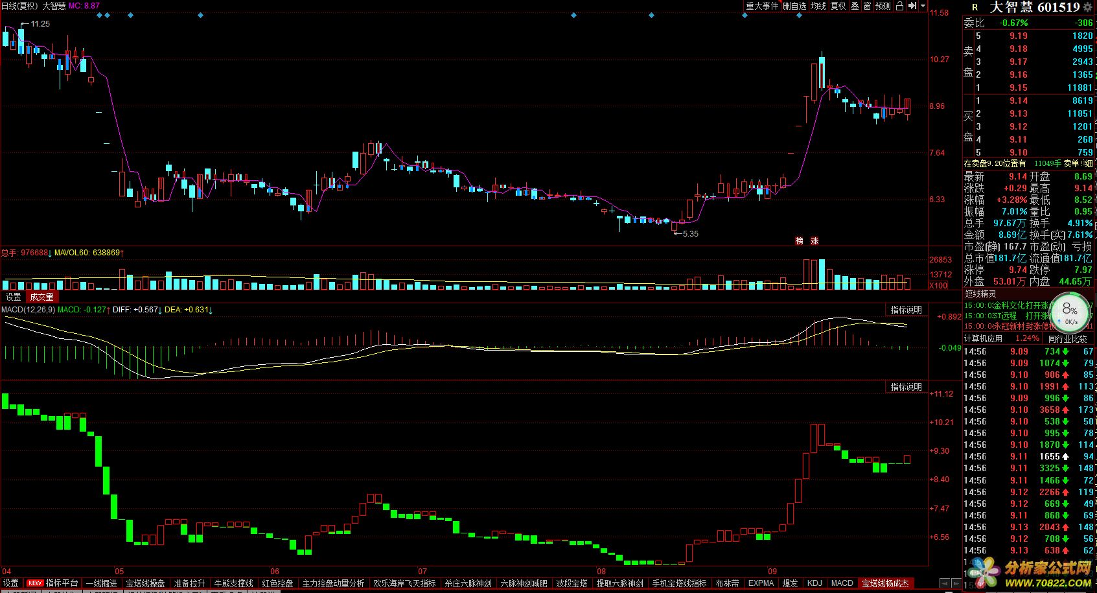Click the jump-to-end arrow icon
This screenshot has width=1097, height=593.
[912, 6]
